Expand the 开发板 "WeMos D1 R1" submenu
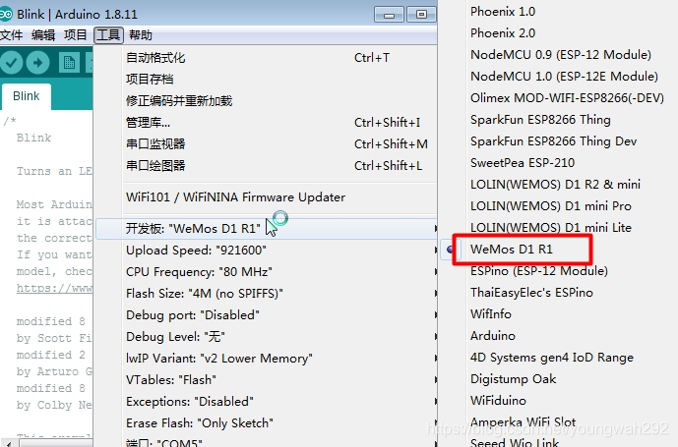The width and height of the screenshot is (678, 447). pos(266,229)
